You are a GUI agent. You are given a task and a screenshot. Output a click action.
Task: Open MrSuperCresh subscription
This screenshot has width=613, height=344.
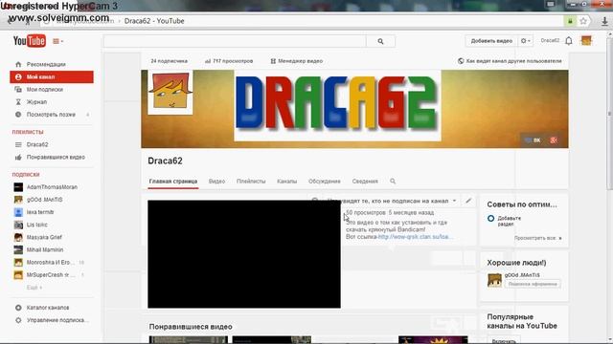[52, 275]
